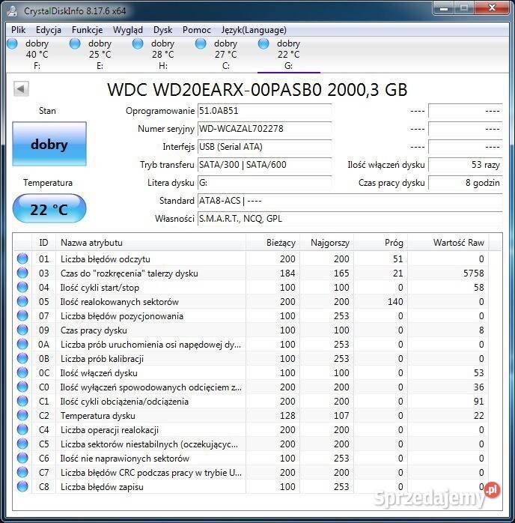Click status orb for attribute C6 row

pos(22,458)
